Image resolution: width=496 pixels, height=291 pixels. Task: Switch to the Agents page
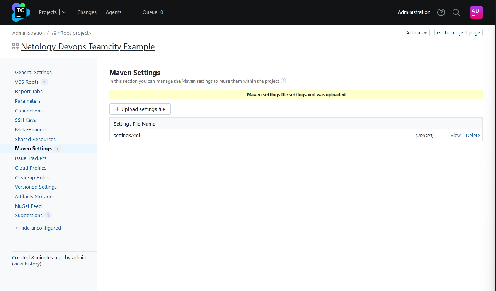click(x=113, y=12)
